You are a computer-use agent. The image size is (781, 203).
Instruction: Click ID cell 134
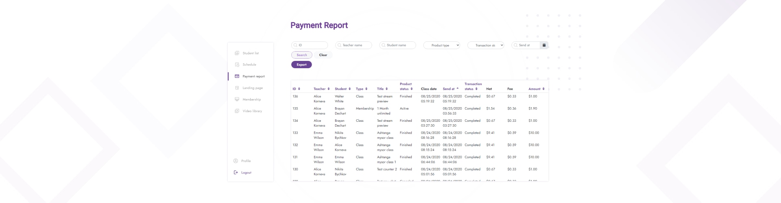tap(295, 121)
